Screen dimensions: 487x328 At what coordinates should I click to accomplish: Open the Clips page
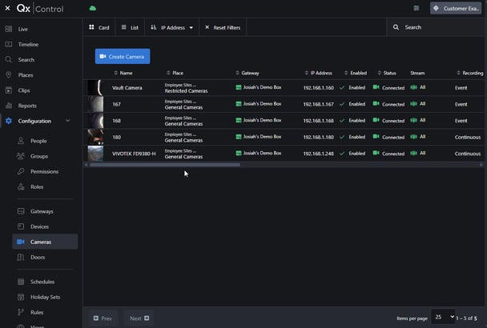24,90
